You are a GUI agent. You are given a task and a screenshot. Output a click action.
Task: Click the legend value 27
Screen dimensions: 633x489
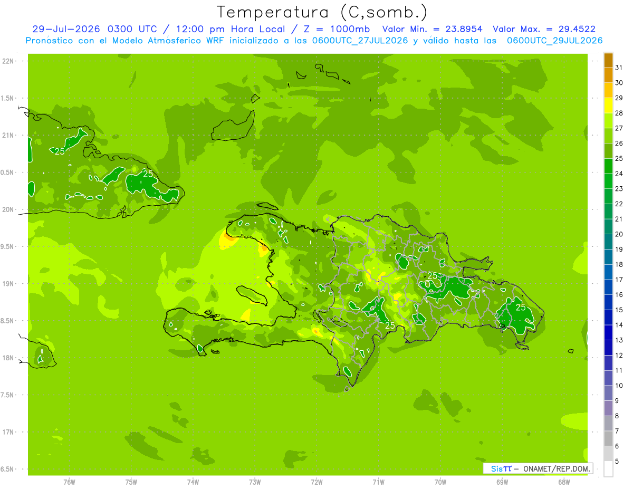pyautogui.click(x=619, y=128)
